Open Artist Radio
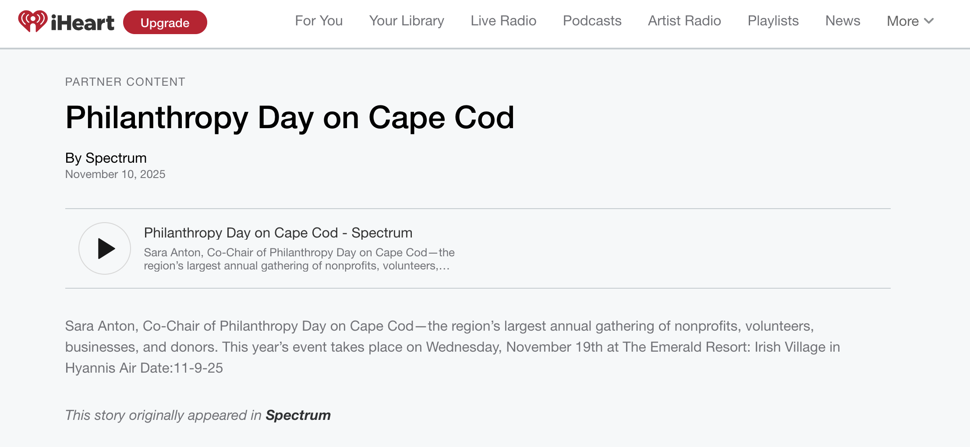The width and height of the screenshot is (970, 447). [x=684, y=21]
